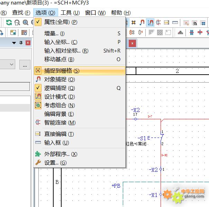Select 移动基点 (B) menu entry

[x=80, y=59]
